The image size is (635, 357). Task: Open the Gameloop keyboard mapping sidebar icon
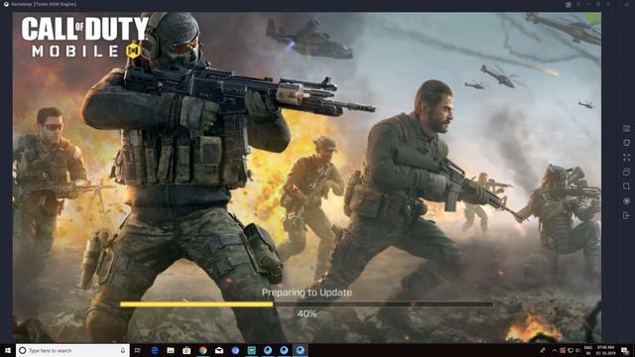click(x=626, y=129)
